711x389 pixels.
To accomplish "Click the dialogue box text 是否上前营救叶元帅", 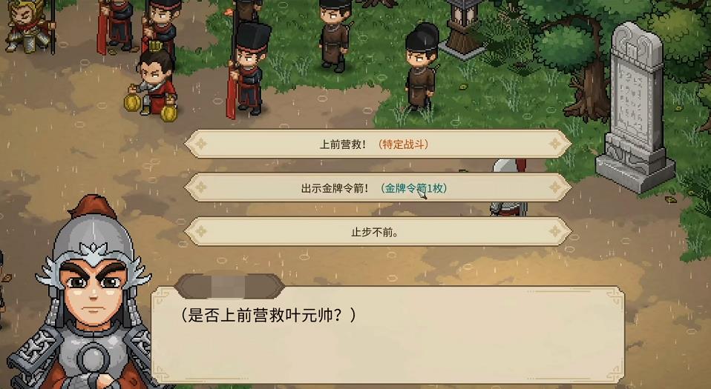I will pos(267,315).
